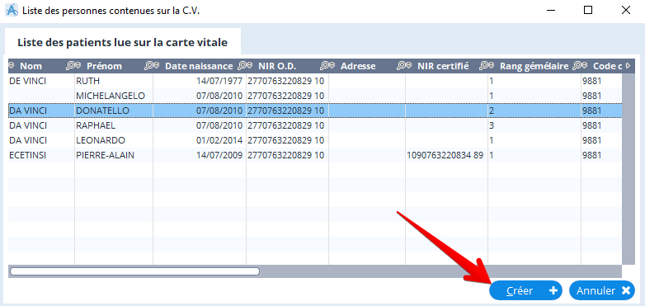Viewport: 645px width, 306px height.
Task: Click rang gémélaire value 2 in DONATELLO's row
Action: (492, 111)
